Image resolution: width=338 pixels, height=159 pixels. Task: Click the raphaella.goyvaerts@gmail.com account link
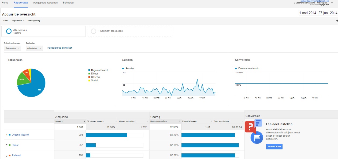(x=315, y=1)
